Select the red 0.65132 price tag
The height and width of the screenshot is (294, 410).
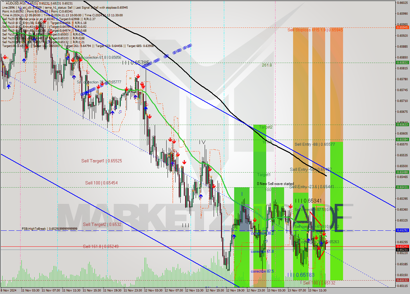pos(402,280)
